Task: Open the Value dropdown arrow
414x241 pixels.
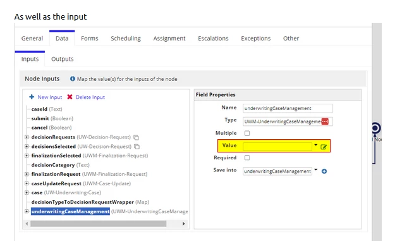Action: coord(316,145)
